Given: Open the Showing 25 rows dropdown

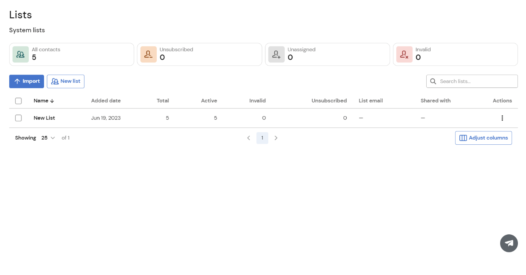Looking at the screenshot, I should [x=48, y=137].
